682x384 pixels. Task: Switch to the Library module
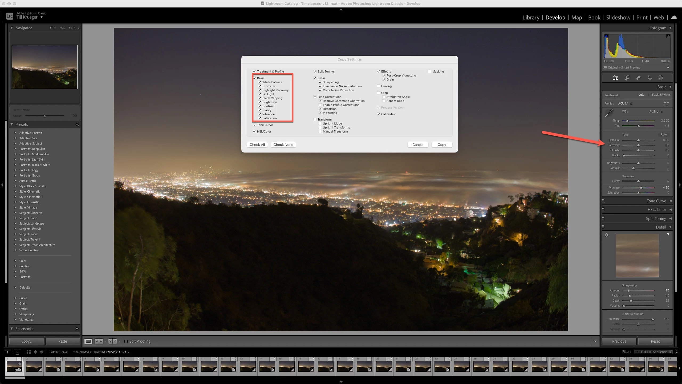tap(531, 18)
